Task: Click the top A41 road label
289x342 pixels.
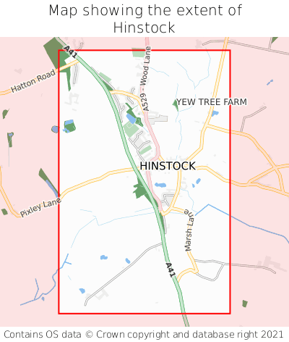Action: (71, 52)
